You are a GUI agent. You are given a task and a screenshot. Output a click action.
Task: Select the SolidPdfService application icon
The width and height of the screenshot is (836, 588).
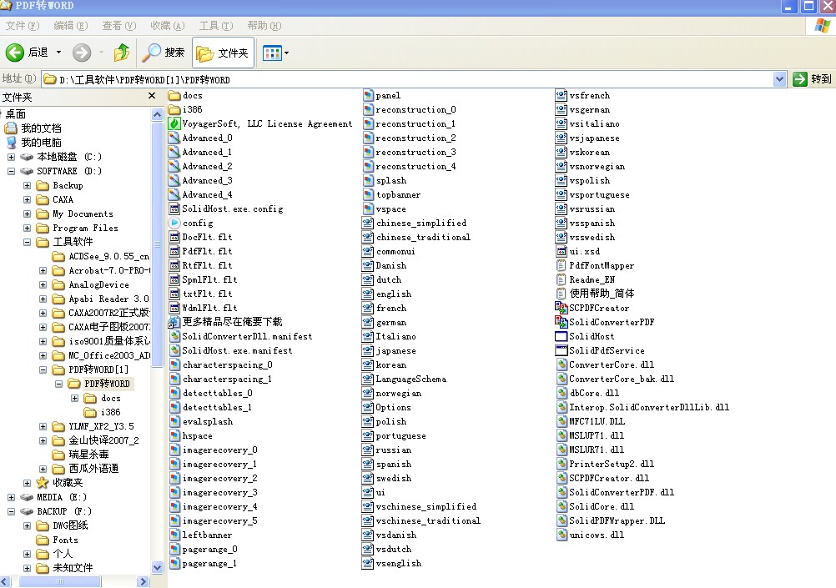[x=561, y=350]
